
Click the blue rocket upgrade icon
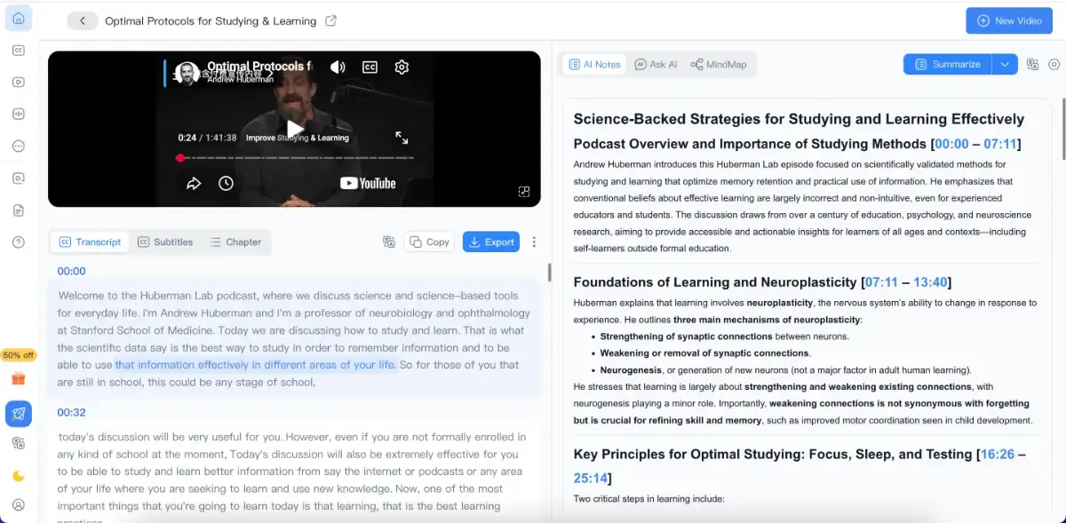(x=19, y=413)
